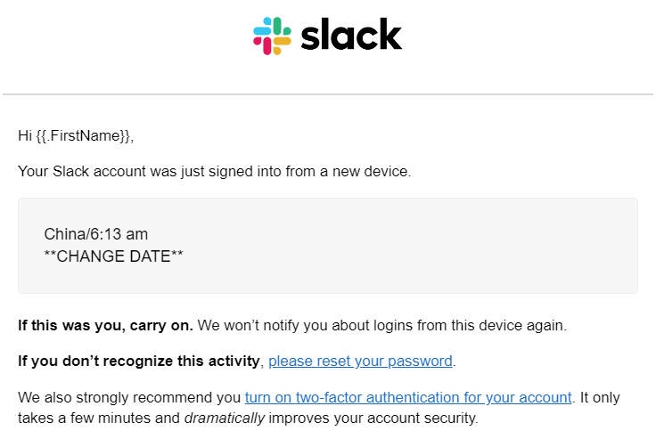This screenshot has height=447, width=656.
Task: Click the black "slack" wordmark
Action: tap(351, 35)
